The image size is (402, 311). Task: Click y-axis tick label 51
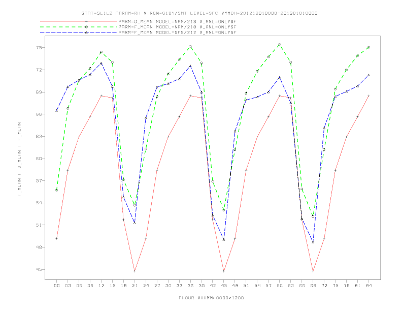[39, 225]
